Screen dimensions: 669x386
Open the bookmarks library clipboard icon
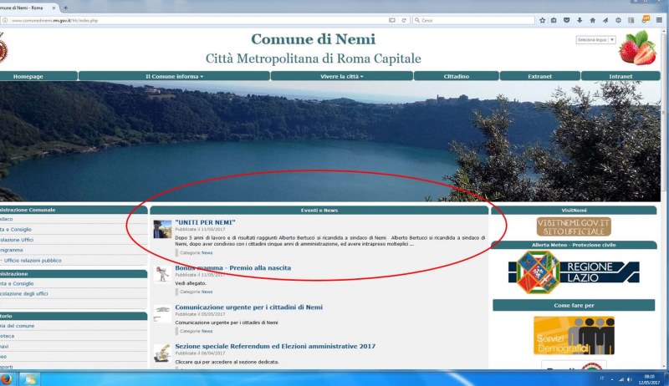click(x=554, y=20)
